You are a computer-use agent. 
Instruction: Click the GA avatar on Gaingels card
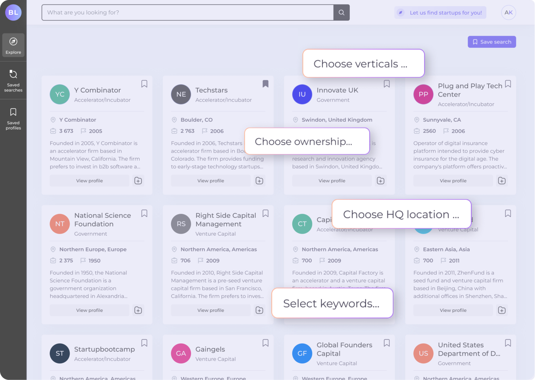pos(181,353)
